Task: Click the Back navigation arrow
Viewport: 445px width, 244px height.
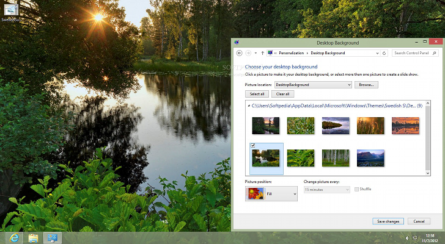Action: point(239,53)
